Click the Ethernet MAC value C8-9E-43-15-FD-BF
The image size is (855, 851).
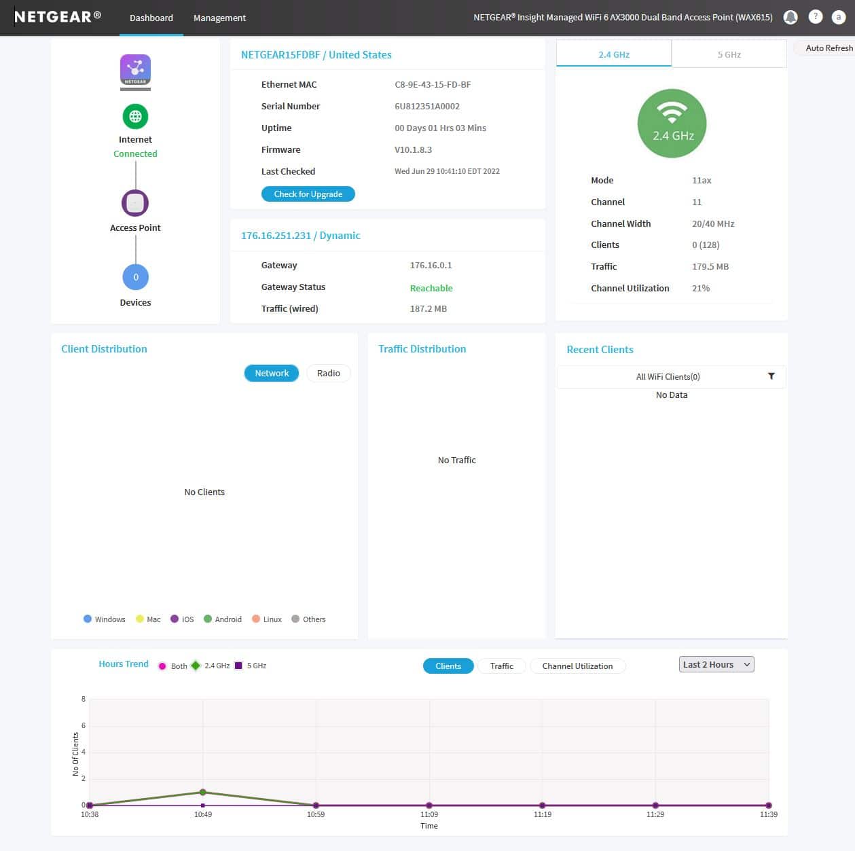click(x=433, y=85)
